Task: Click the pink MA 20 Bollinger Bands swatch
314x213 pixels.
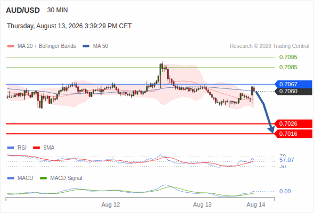Action: [11, 46]
